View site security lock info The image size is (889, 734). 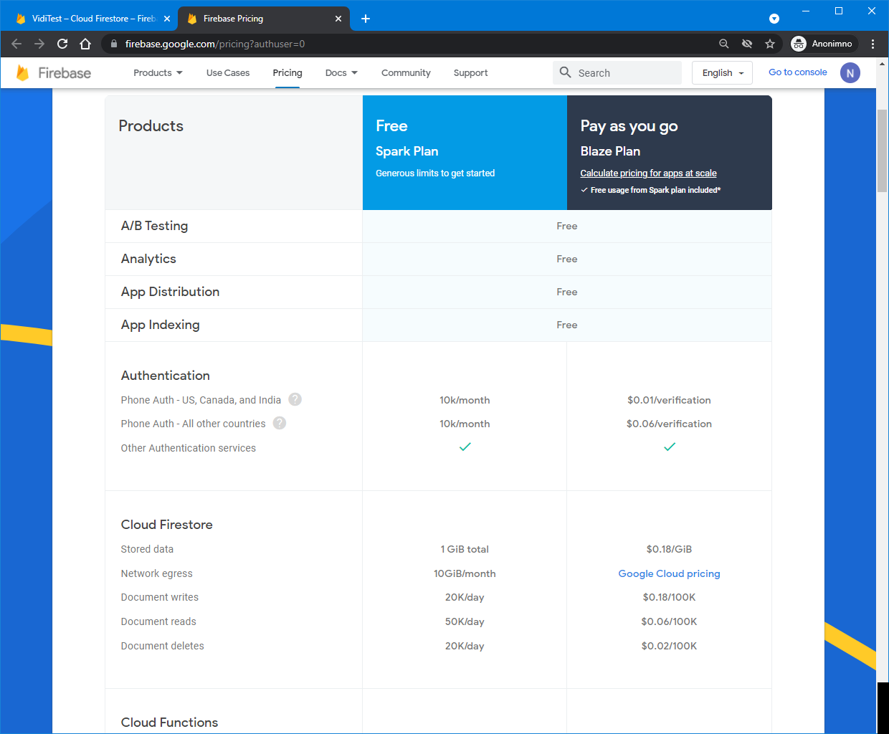point(113,44)
